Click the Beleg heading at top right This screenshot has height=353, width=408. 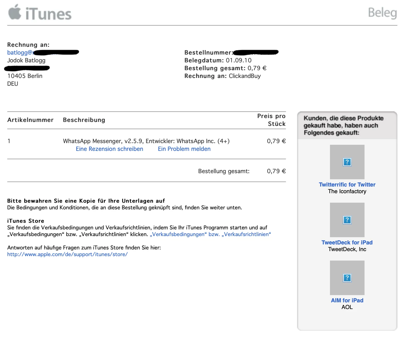[x=382, y=13]
